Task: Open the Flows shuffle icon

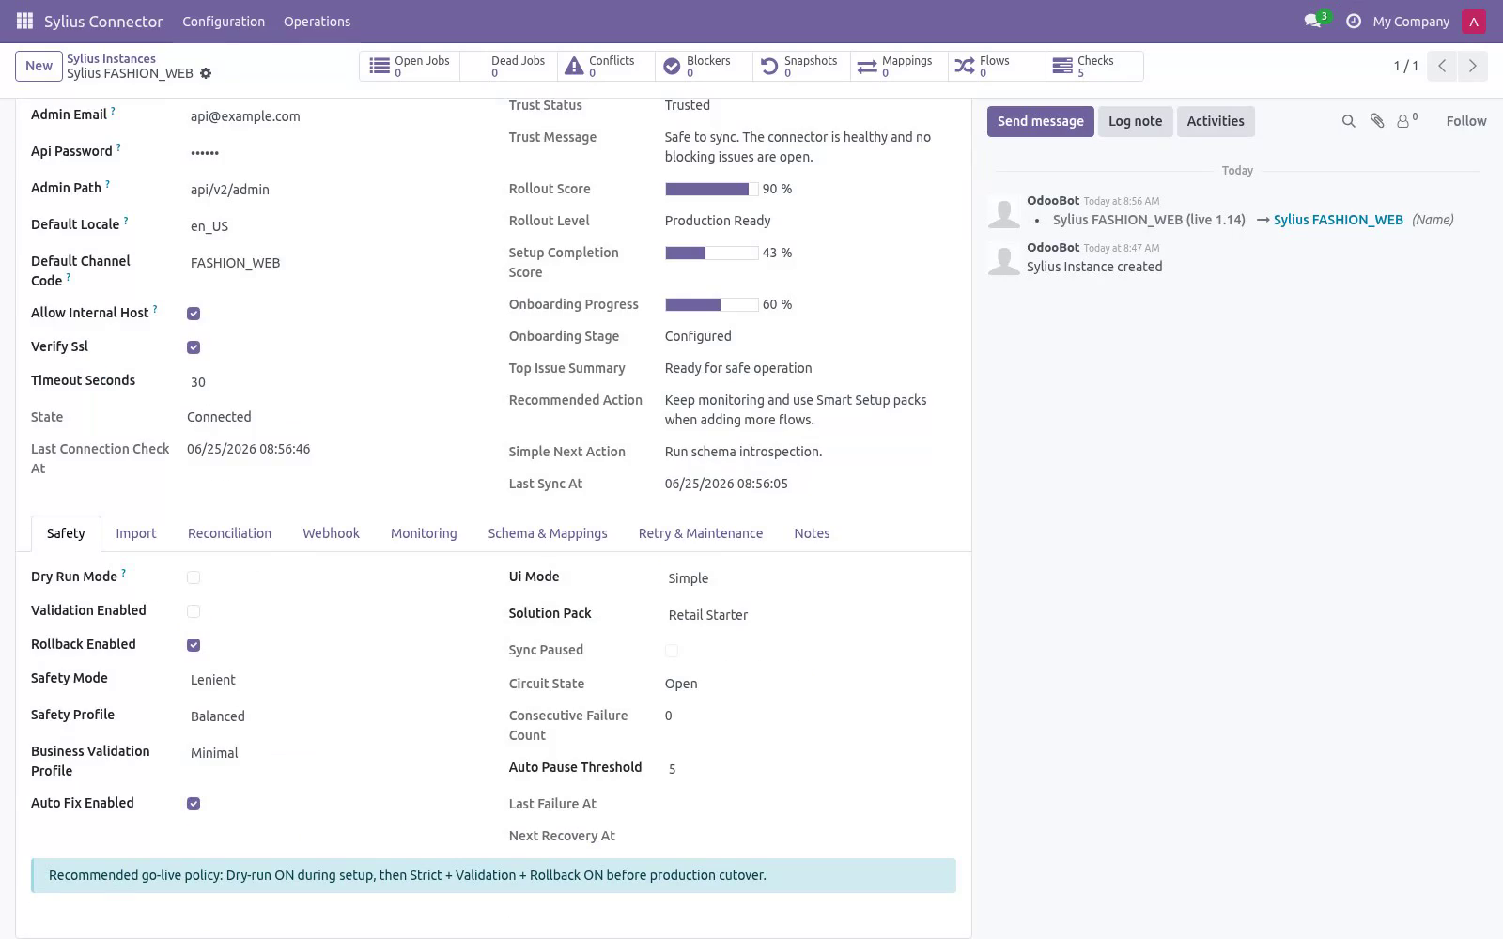Action: [965, 66]
